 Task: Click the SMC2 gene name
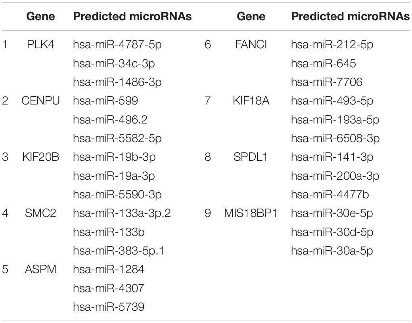coord(40,213)
